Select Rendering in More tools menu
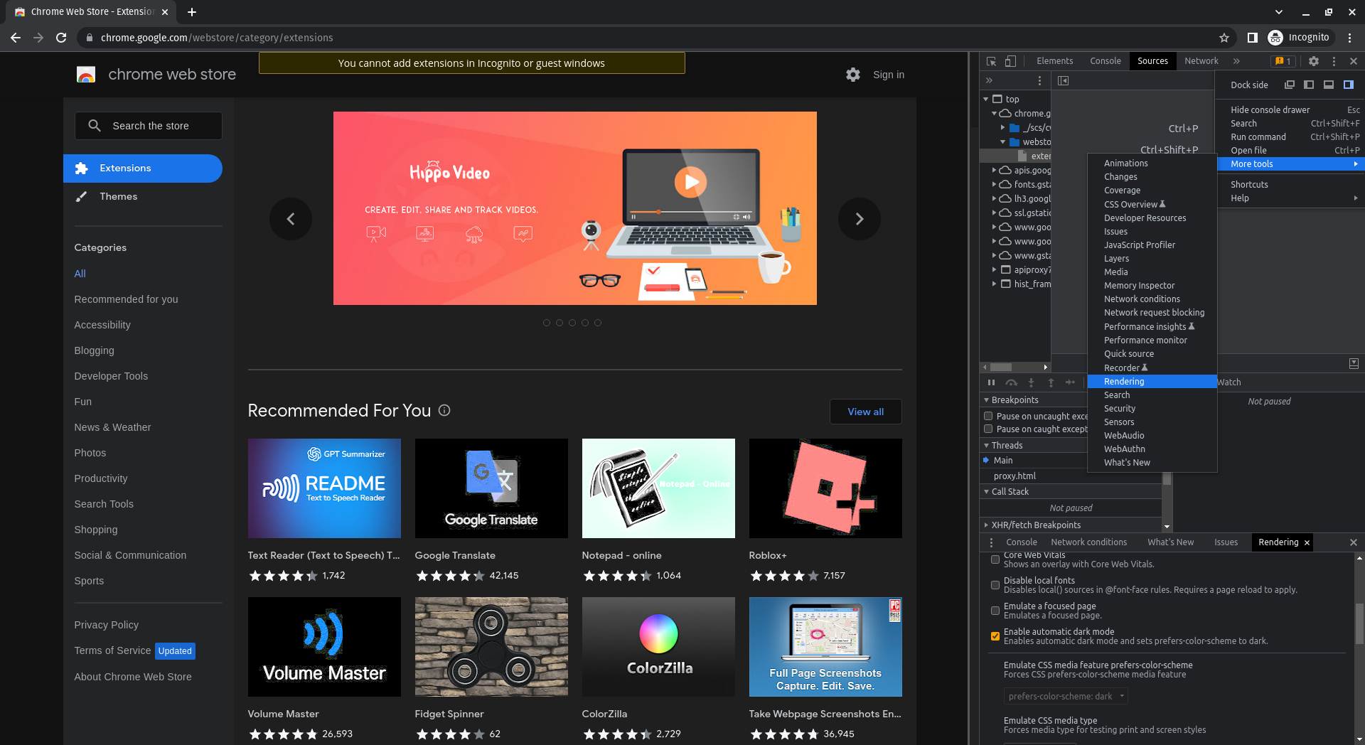 click(1152, 382)
